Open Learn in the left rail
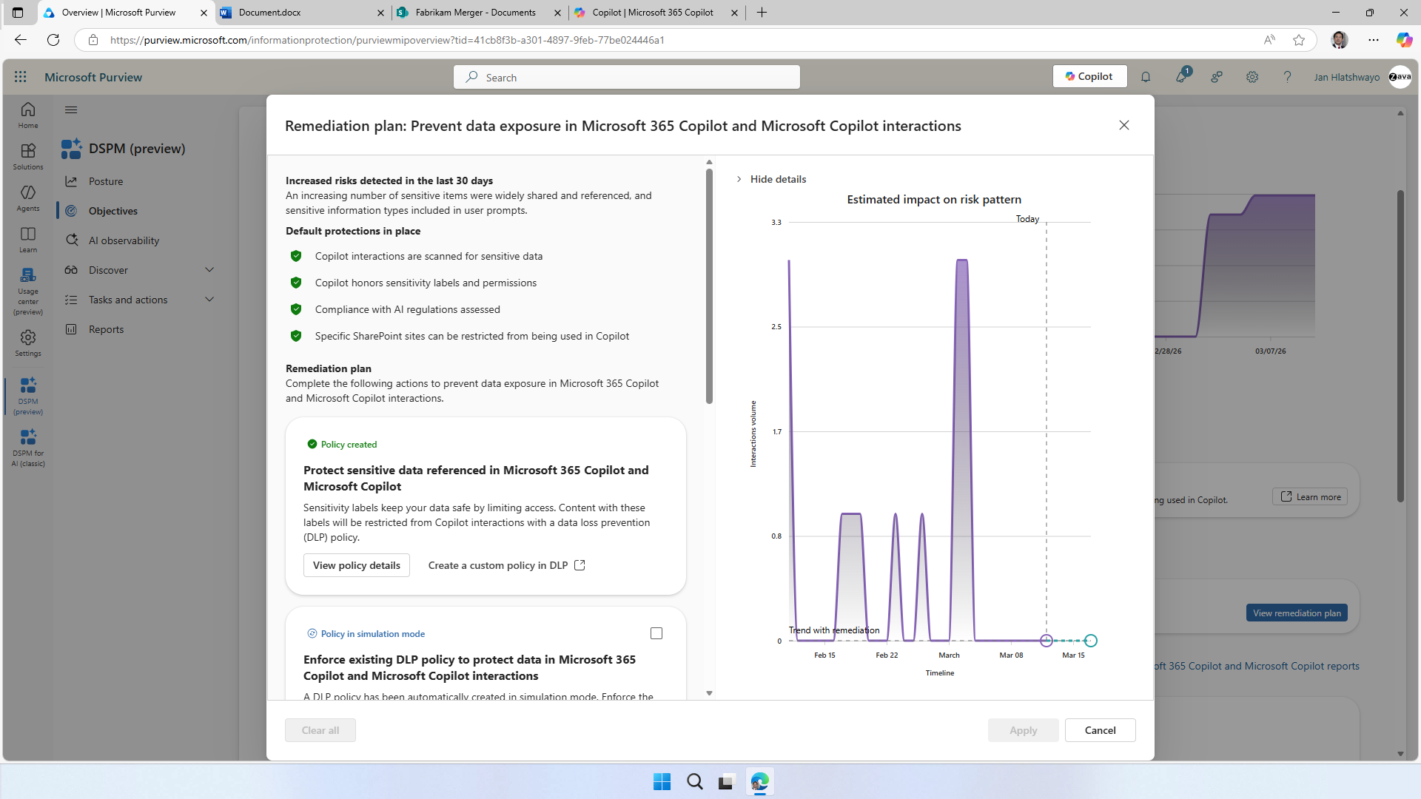Viewport: 1421px width, 799px height. pos(28,240)
